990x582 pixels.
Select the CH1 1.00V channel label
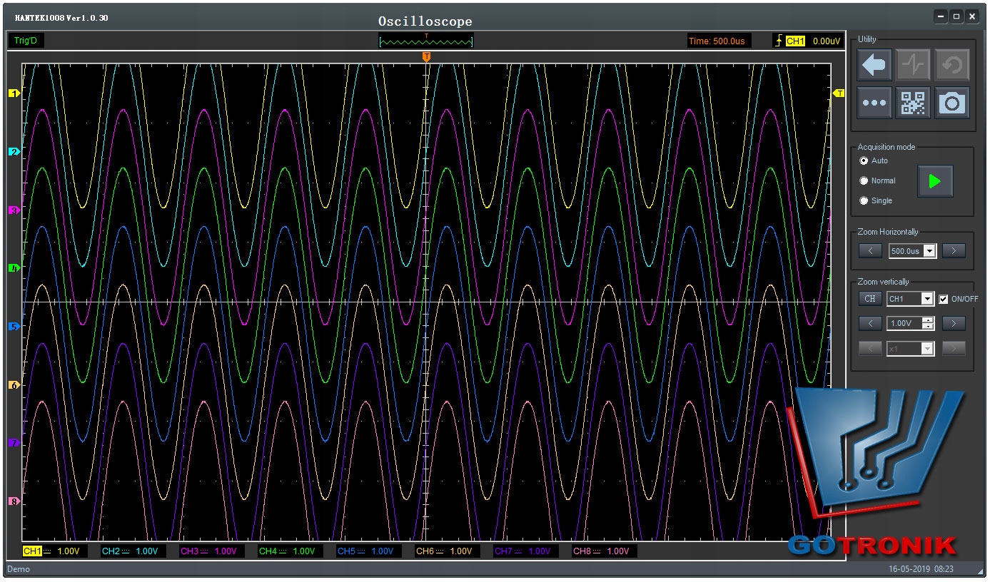tap(56, 551)
